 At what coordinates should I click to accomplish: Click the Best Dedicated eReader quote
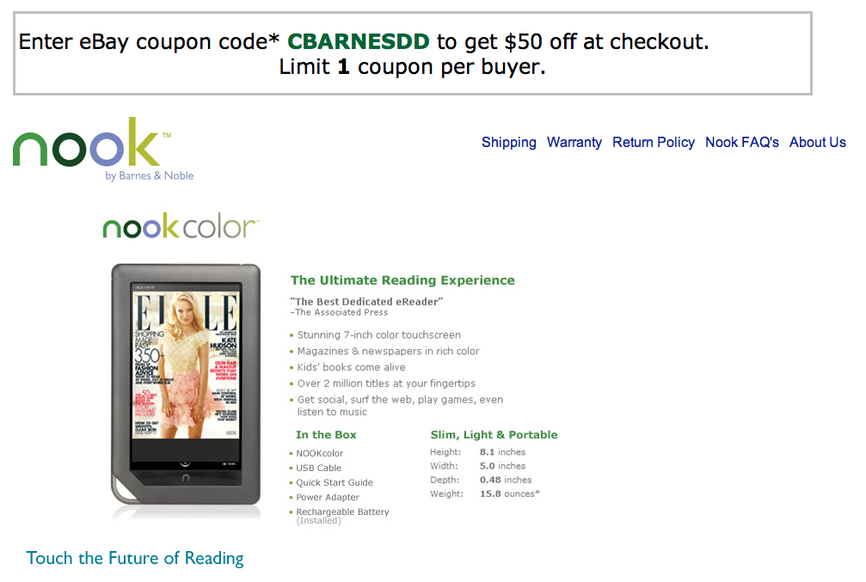[x=366, y=302]
